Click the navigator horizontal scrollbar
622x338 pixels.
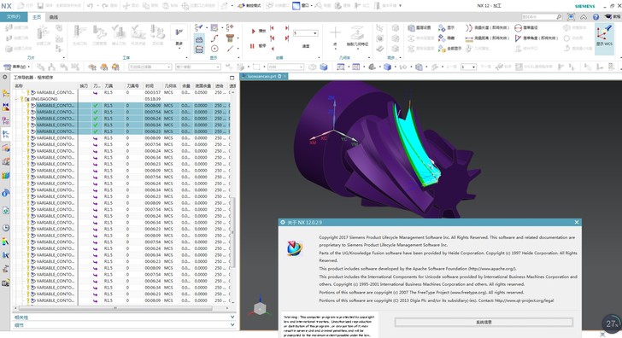click(115, 308)
